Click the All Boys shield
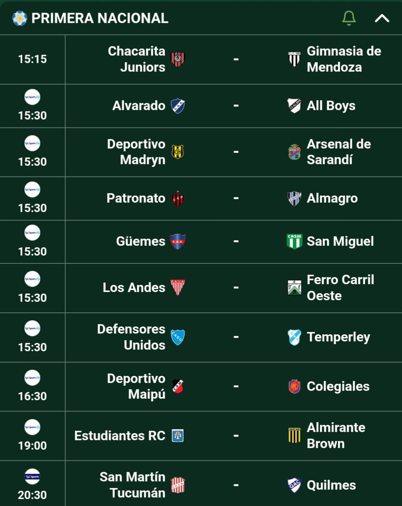The width and height of the screenshot is (402, 506). [294, 106]
